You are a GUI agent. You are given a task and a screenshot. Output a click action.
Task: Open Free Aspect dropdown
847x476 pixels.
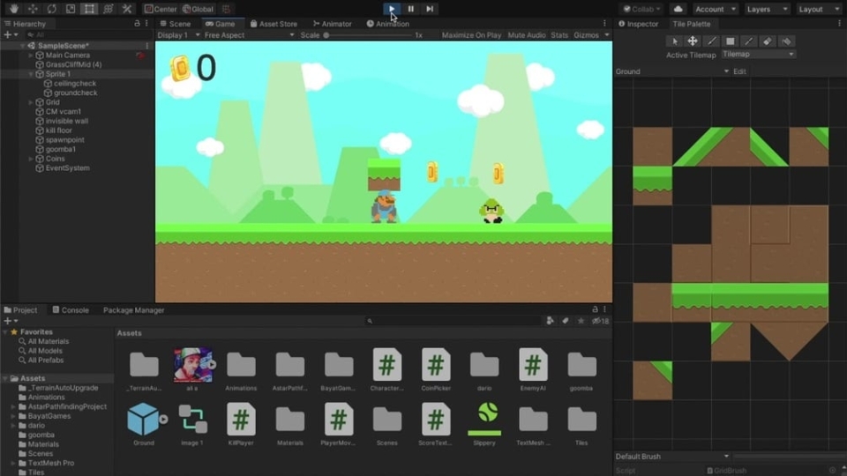(x=249, y=35)
